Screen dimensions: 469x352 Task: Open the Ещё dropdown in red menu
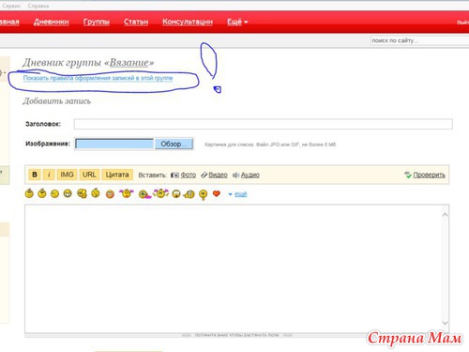point(237,22)
